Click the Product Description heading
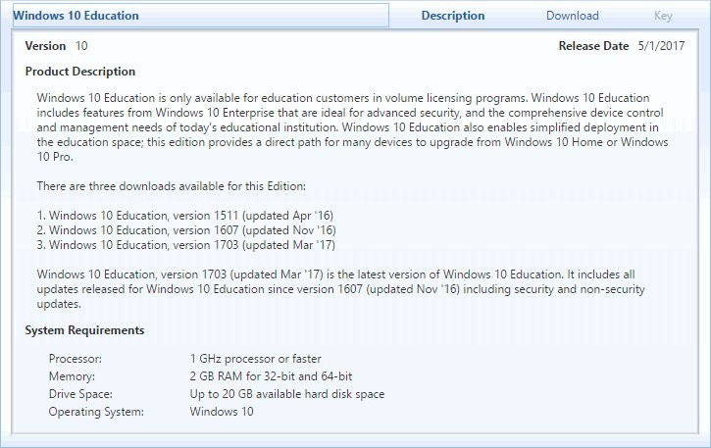The image size is (711, 448). pos(80,72)
